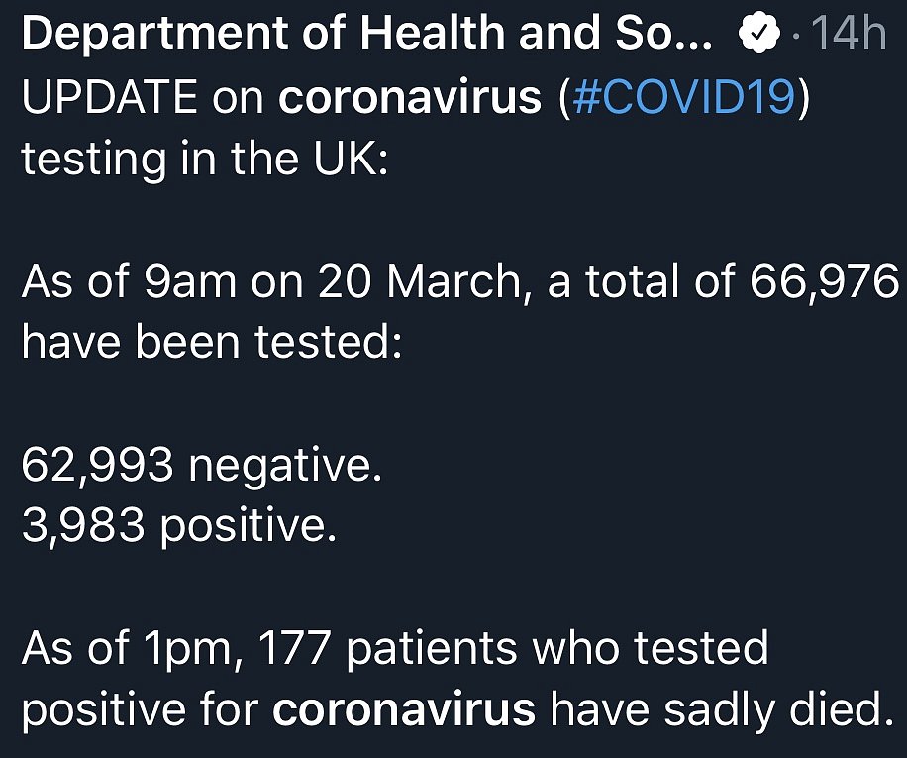
Task: Select the bold coronavirus word after UPDATE on
Action: click(x=410, y=96)
